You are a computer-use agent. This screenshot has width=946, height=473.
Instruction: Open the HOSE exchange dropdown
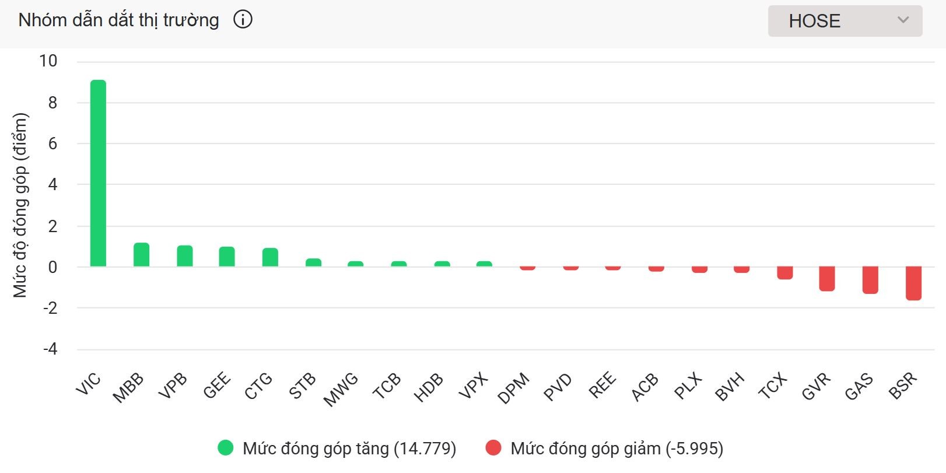[844, 21]
